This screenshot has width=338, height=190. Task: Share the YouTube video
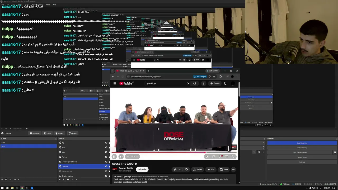pos(198,170)
